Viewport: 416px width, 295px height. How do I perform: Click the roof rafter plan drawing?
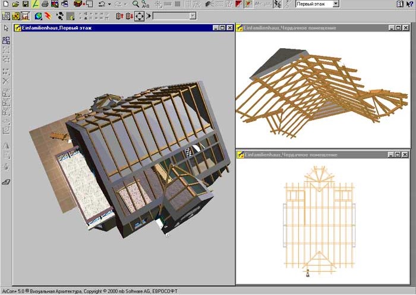(x=319, y=222)
